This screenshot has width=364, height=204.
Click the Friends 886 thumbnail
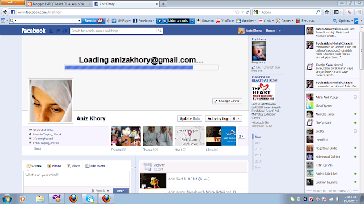click(126, 136)
